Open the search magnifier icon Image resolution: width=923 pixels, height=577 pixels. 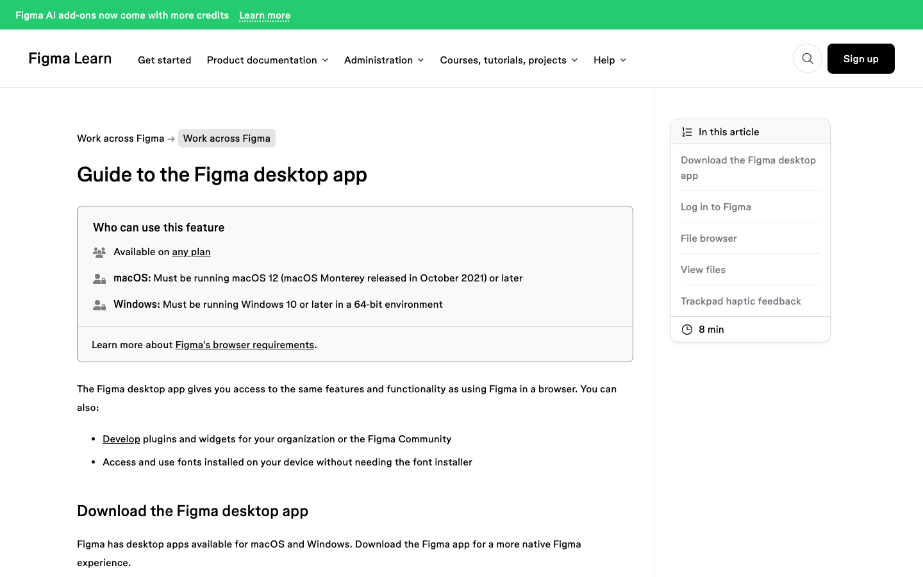tap(808, 58)
